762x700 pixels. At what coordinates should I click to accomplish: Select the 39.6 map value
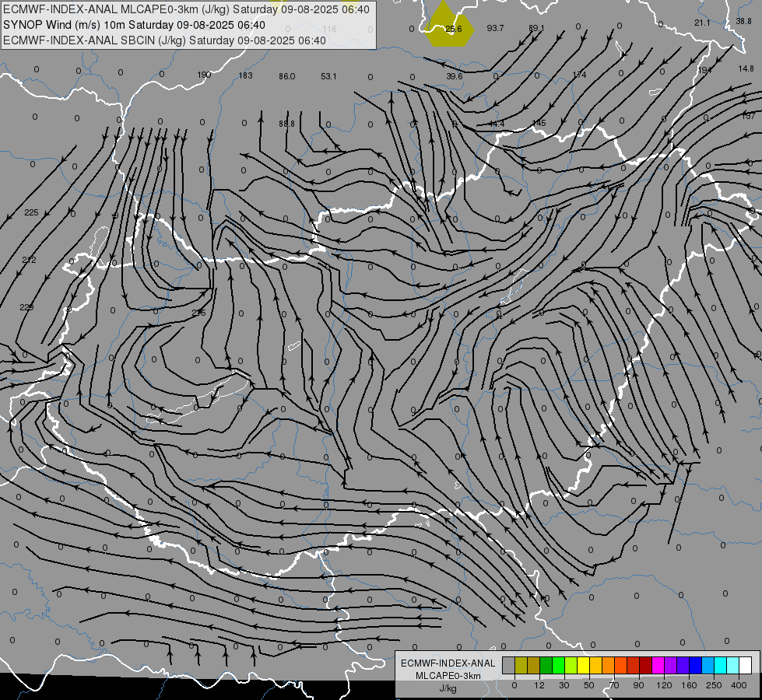[455, 76]
